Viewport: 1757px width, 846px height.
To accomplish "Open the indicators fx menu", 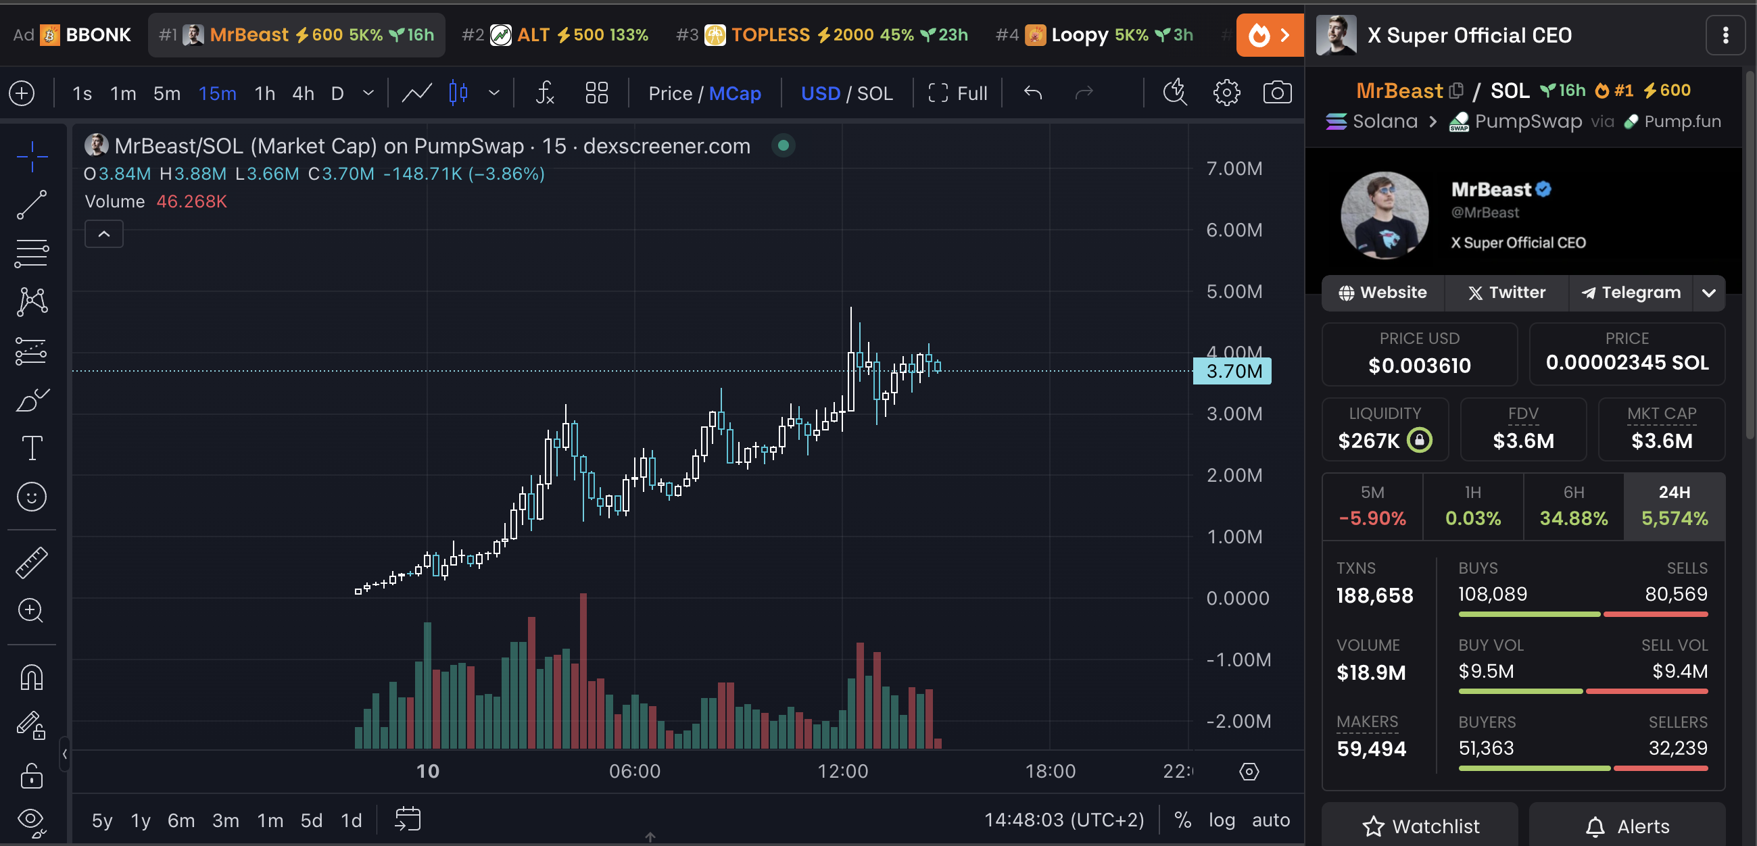I will point(544,93).
